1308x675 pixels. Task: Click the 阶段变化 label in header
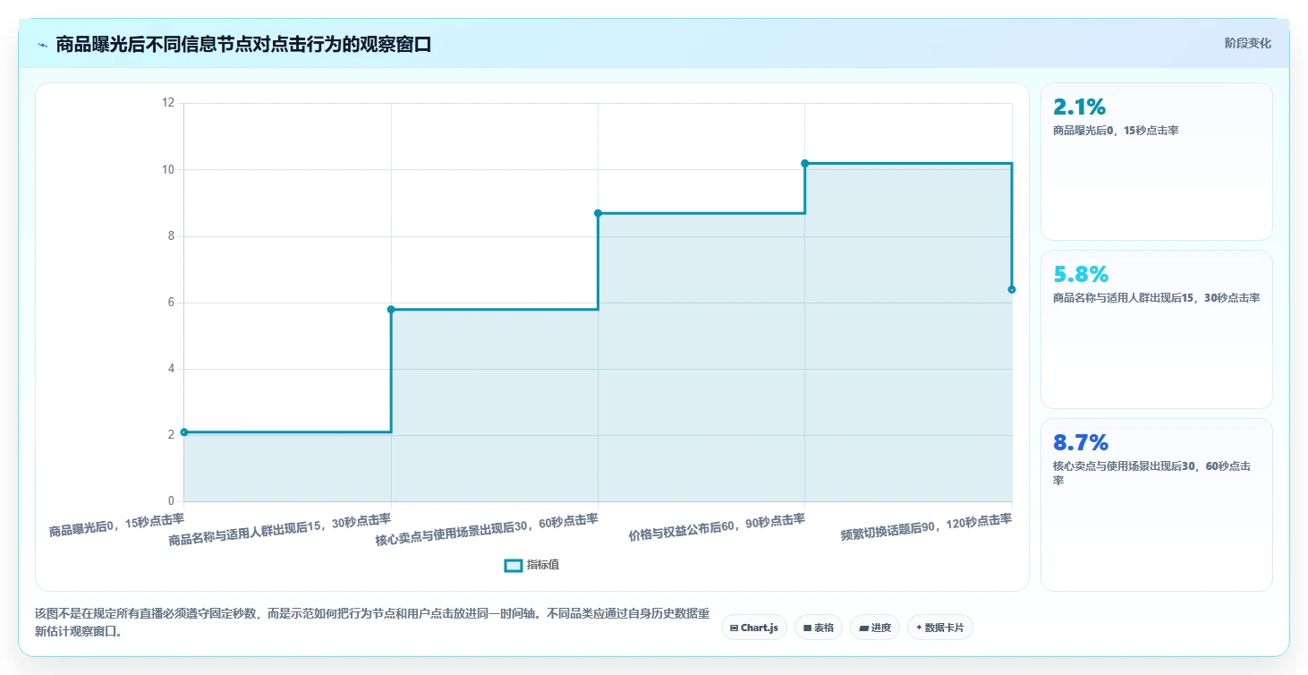point(1247,43)
